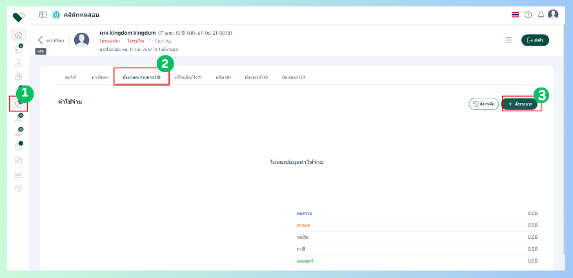Open the single person icon in the sidebar
This screenshot has width=573, height=278.
coord(19,62)
